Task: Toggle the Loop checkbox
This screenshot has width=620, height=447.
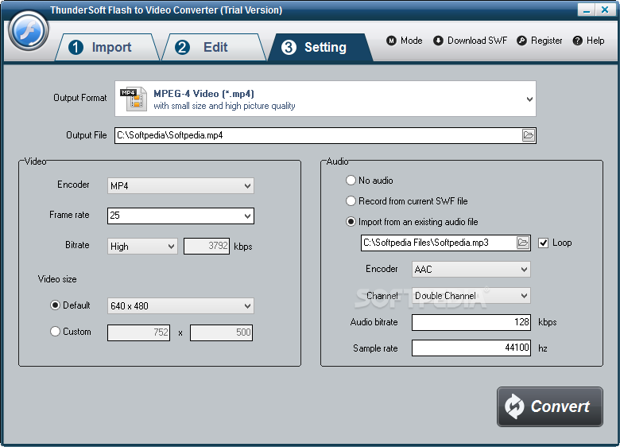Action: click(x=543, y=243)
